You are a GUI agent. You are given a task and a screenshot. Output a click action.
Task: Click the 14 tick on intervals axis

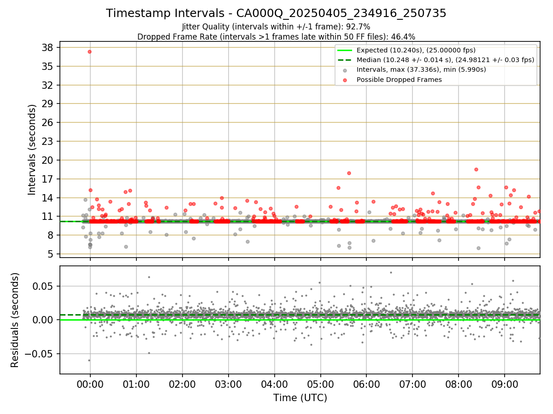48,198
